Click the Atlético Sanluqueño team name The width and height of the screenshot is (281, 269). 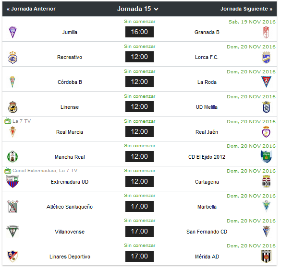[x=70, y=207]
